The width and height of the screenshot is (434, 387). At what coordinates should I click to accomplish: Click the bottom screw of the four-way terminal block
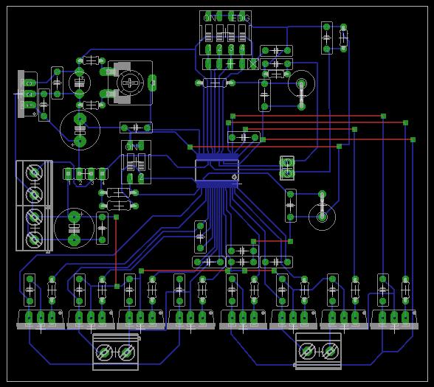pyautogui.click(x=34, y=240)
